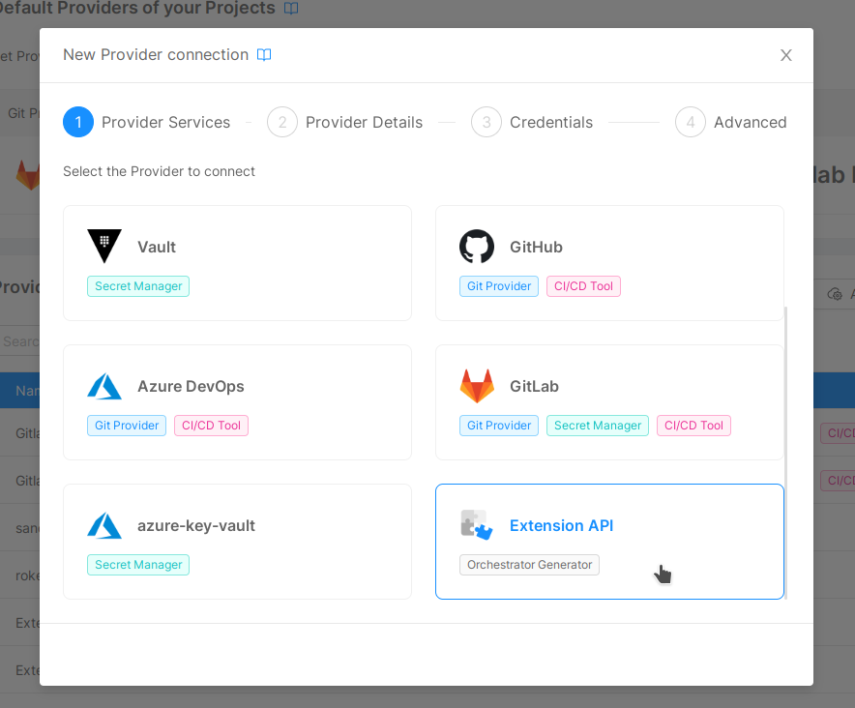Viewport: 855px width, 708px height.
Task: Click step 1 Provider Services indicator
Action: (78, 122)
